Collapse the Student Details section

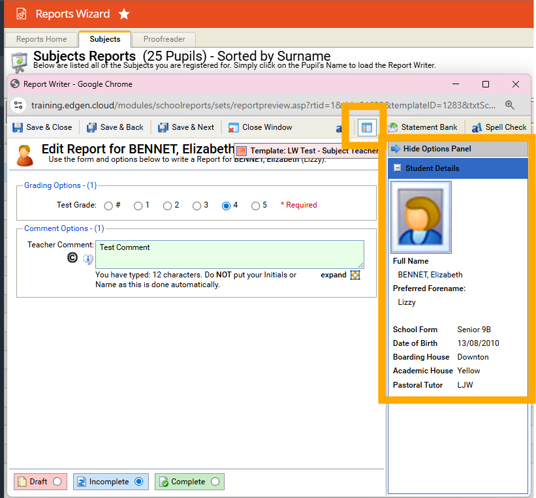point(397,168)
